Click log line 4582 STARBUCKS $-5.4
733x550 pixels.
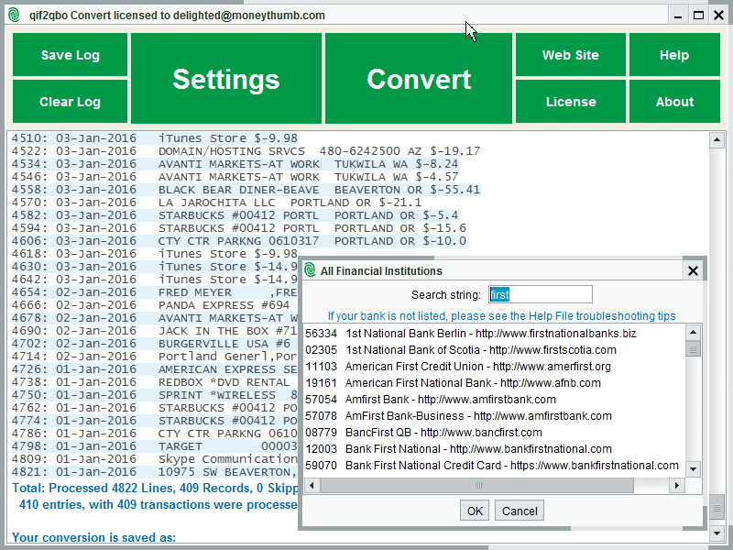235,215
